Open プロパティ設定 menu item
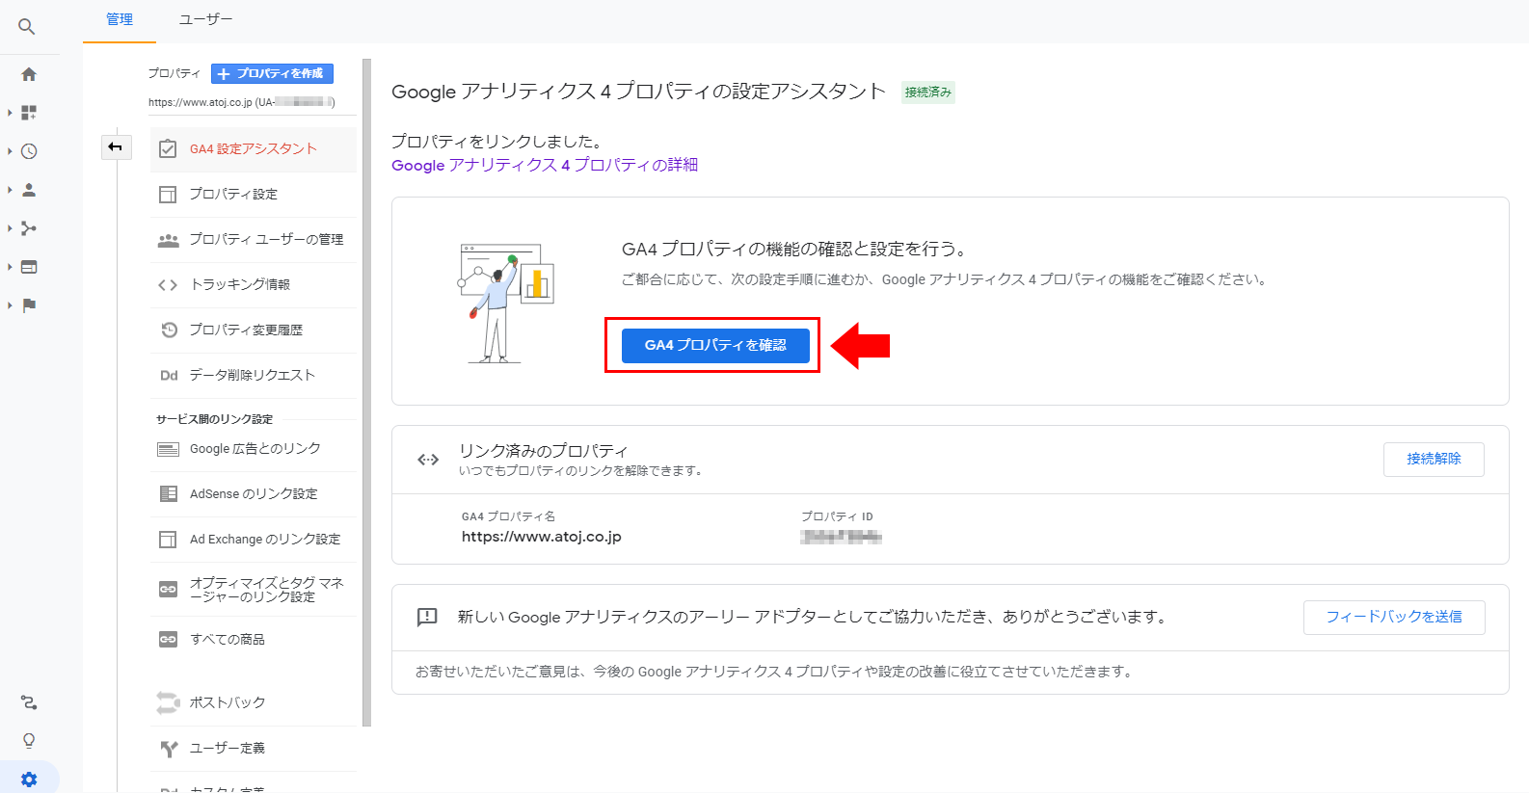 coord(254,195)
